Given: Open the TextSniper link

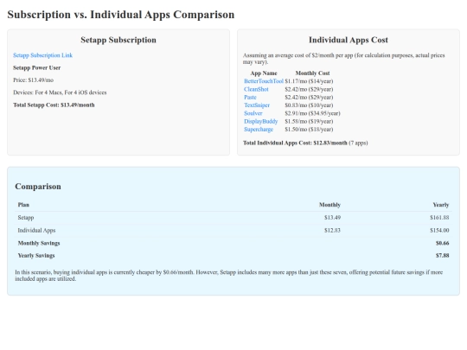Looking at the screenshot, I should click(257, 105).
